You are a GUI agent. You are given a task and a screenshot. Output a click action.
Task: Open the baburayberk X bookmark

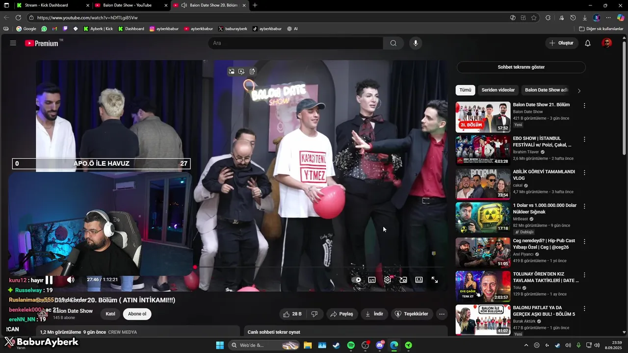[x=233, y=29]
